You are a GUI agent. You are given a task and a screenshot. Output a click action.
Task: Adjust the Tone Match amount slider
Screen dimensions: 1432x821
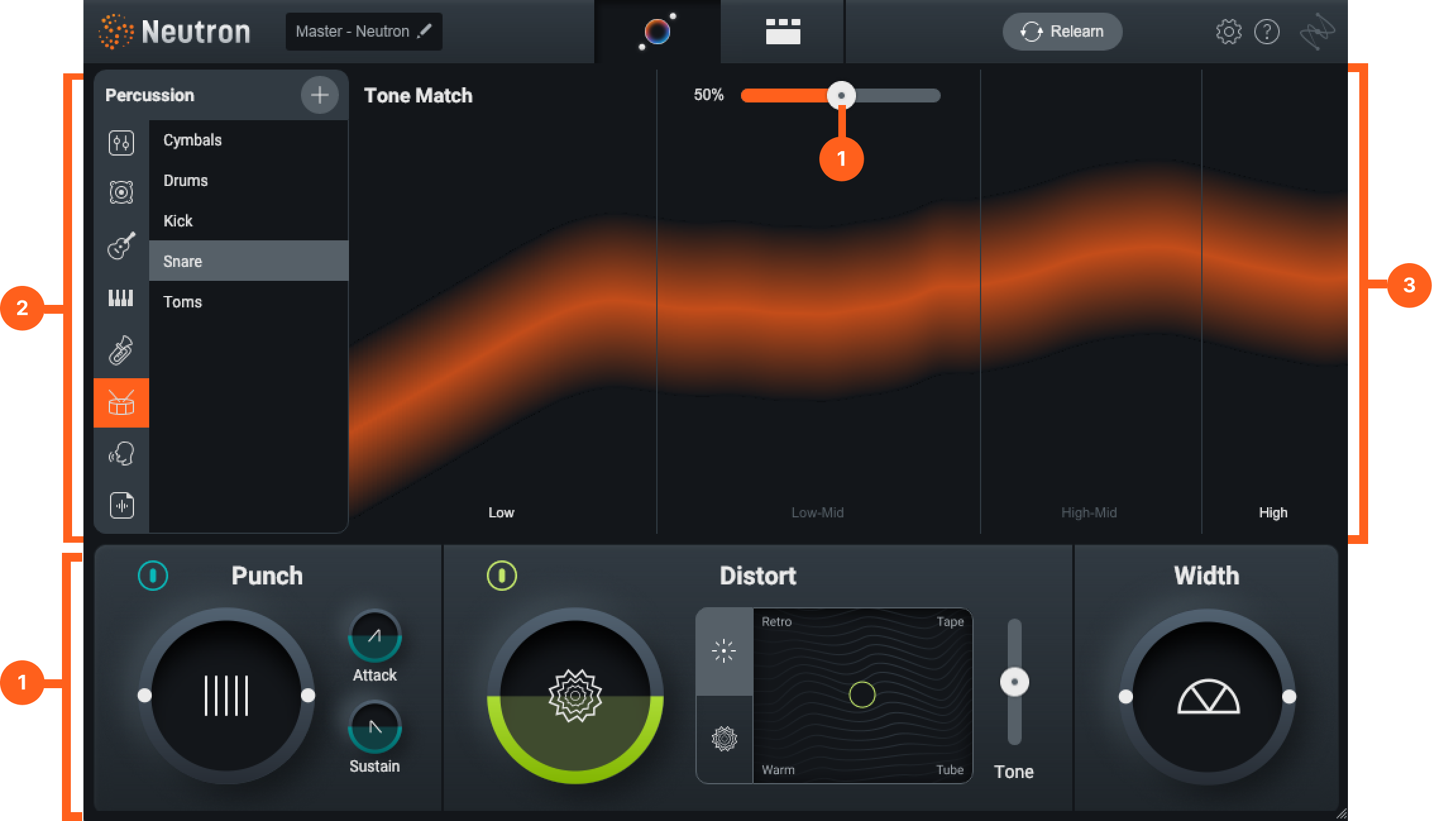click(841, 96)
